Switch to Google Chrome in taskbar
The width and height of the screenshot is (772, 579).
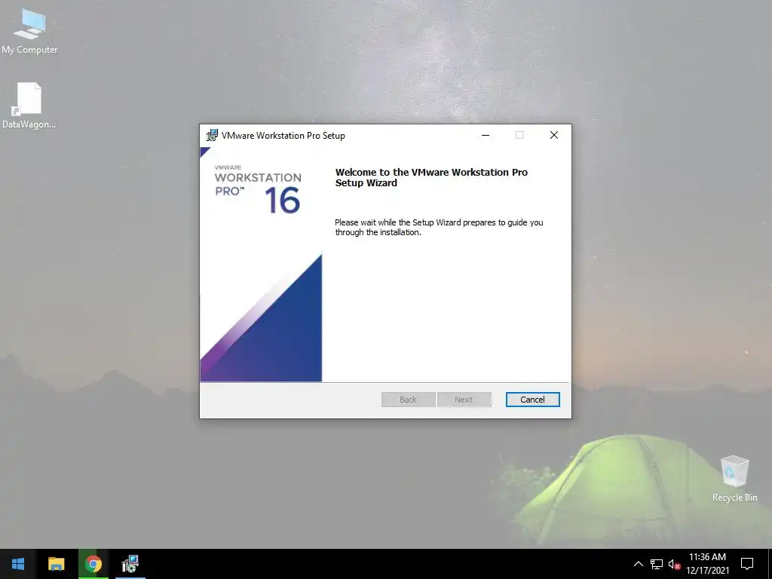coord(93,564)
